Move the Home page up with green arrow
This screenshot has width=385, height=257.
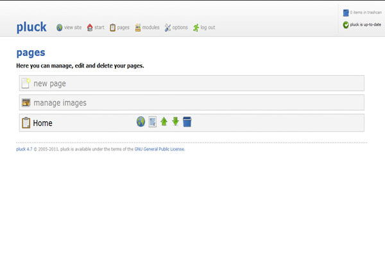(x=164, y=122)
